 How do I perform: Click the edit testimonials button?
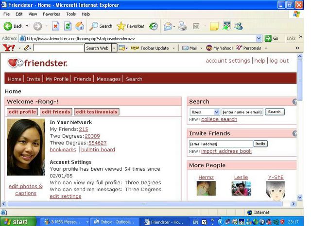click(97, 112)
